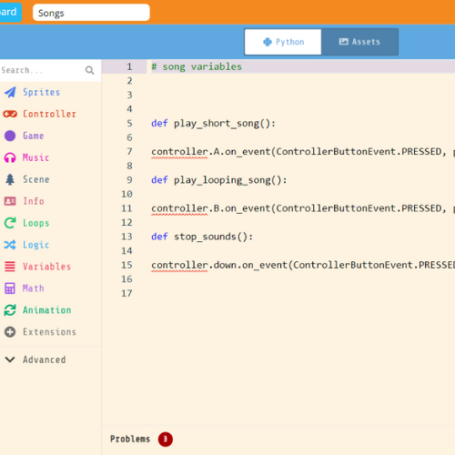Open the Music headphones icon
Viewport: 455px width, 455px height.
pyautogui.click(x=10, y=157)
